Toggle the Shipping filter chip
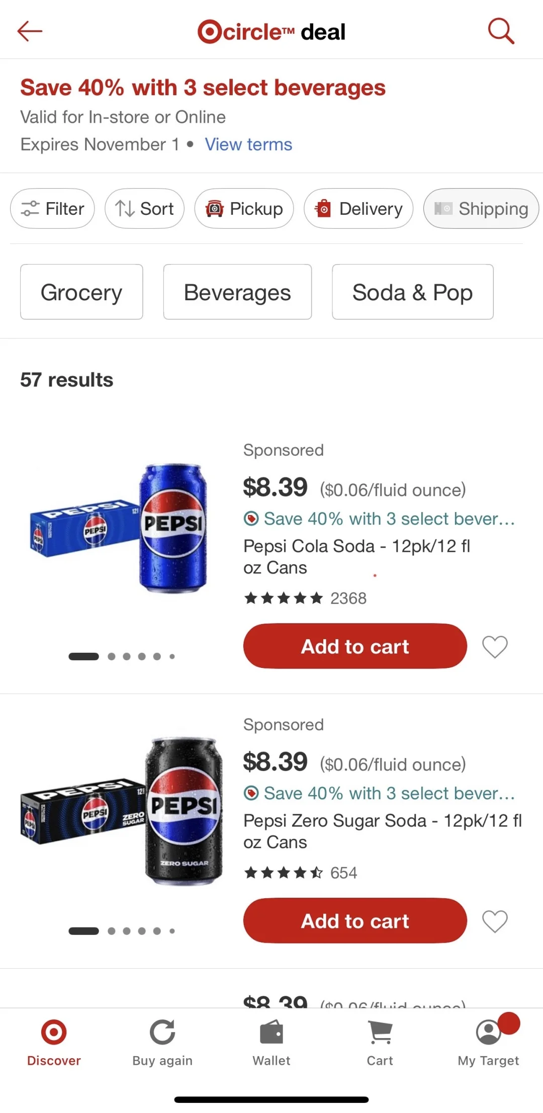This screenshot has width=543, height=1113. tap(481, 209)
